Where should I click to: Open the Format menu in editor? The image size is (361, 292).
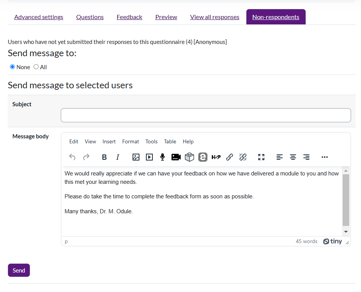[130, 141]
